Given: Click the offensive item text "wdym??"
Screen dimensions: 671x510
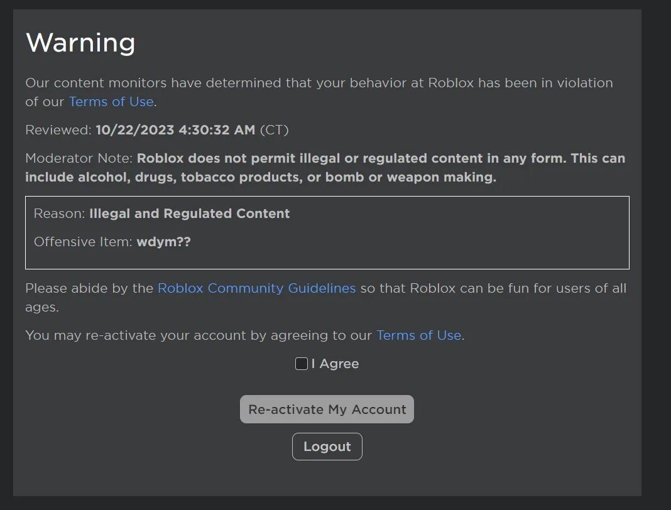Looking at the screenshot, I should coord(163,242).
